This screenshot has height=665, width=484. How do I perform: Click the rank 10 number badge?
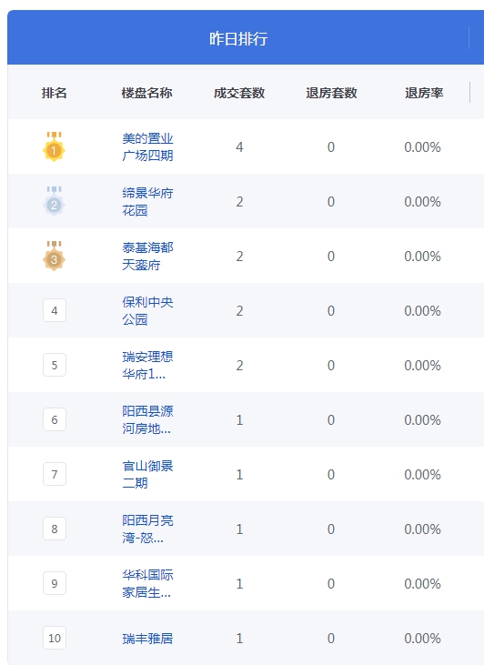55,638
